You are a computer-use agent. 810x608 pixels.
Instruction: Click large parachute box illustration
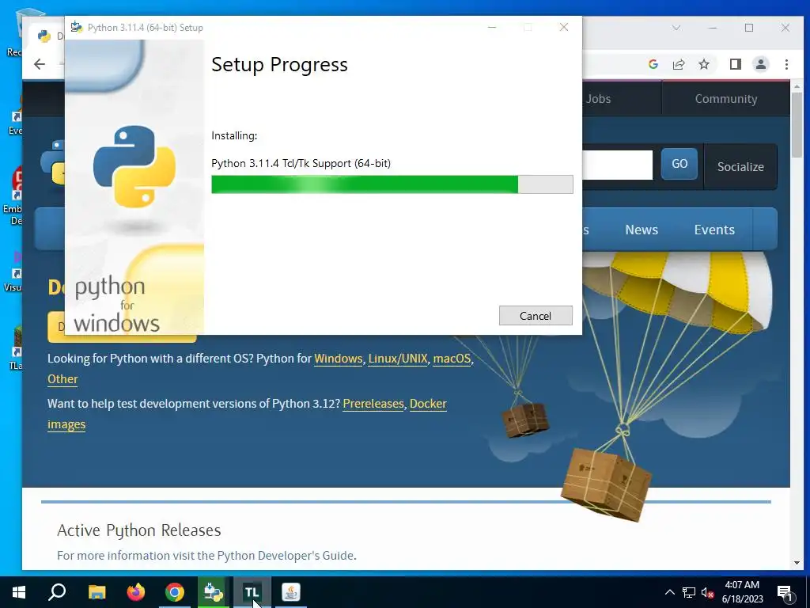606,484
